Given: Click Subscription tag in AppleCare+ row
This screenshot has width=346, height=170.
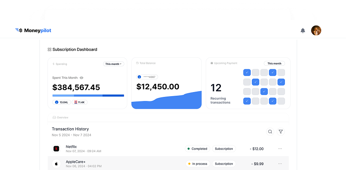Looking at the screenshot, I should coord(224,164).
